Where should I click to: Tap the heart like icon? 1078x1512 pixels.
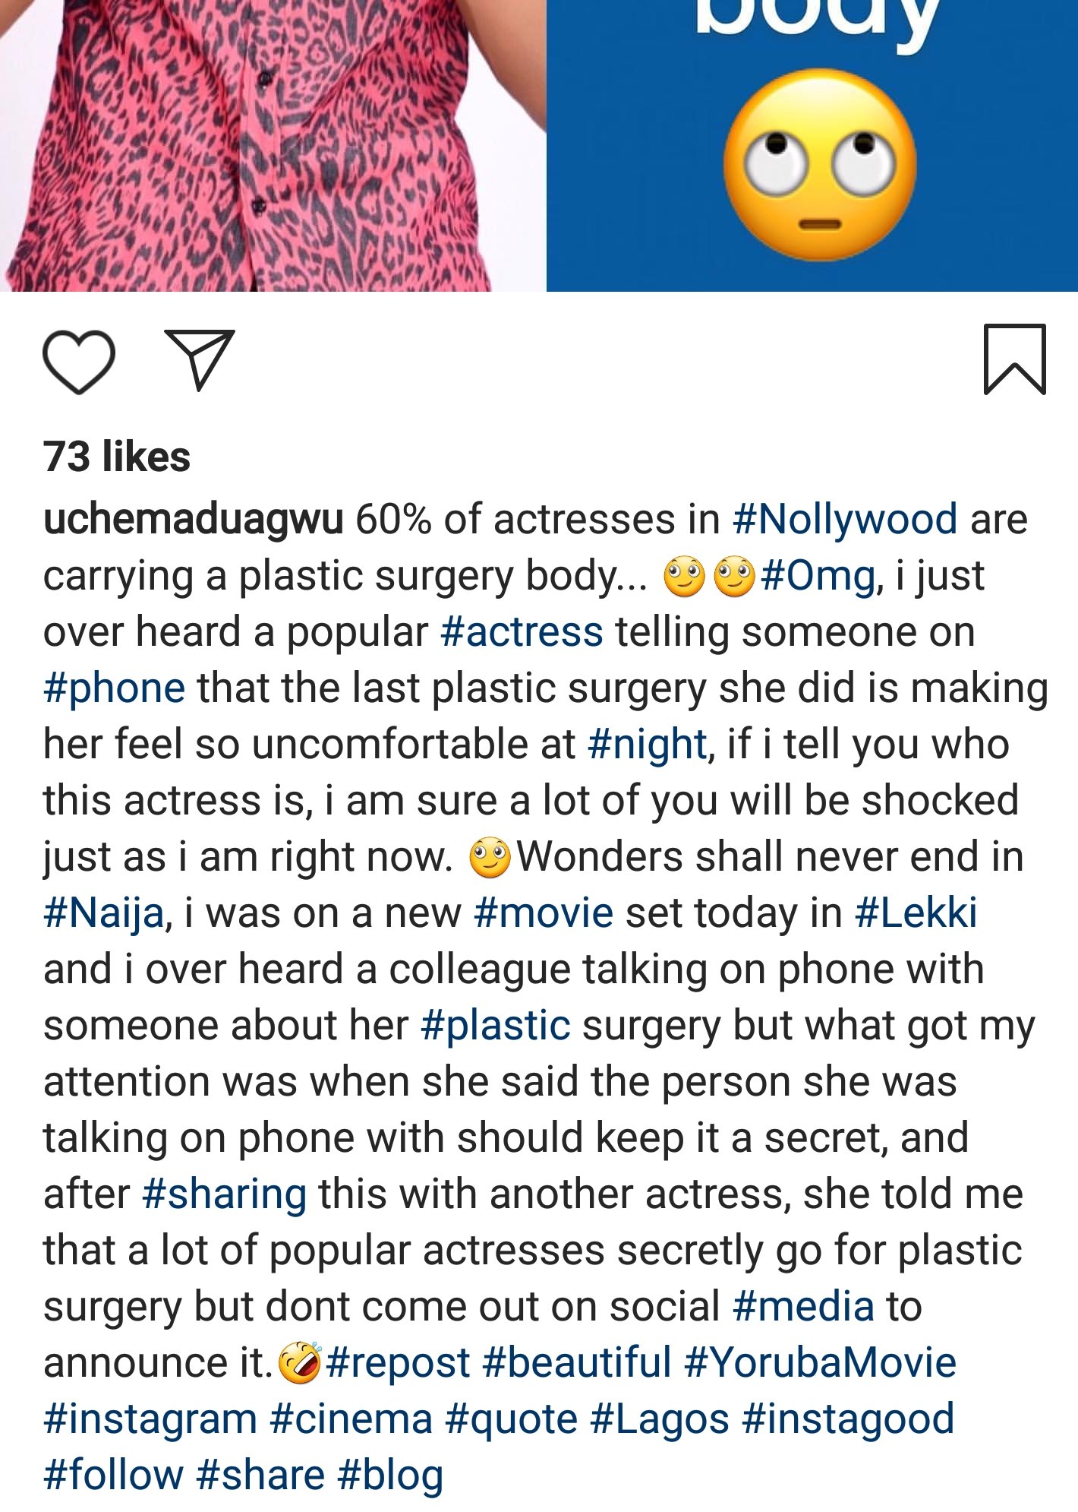[79, 362]
